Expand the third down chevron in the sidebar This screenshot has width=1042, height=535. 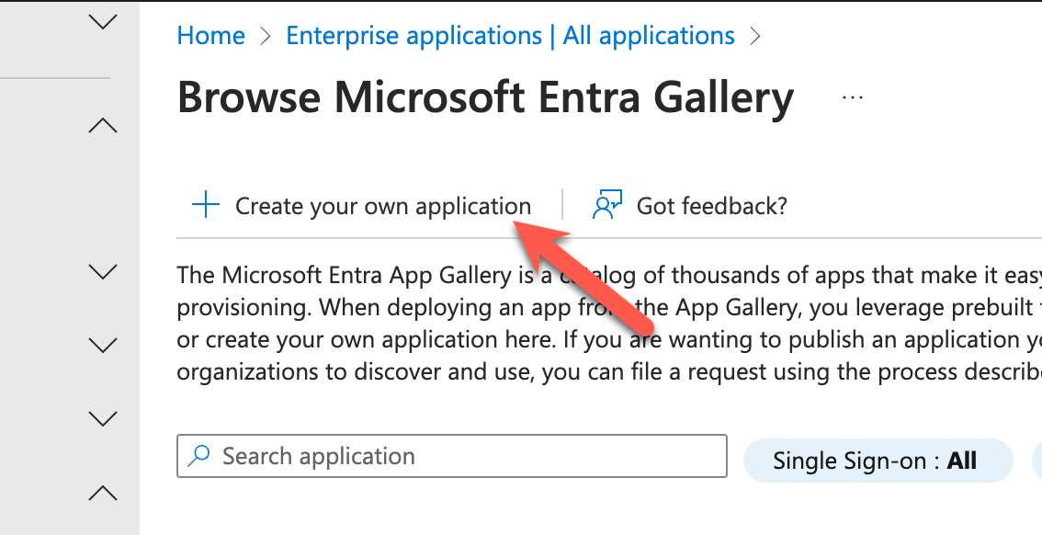pyautogui.click(x=103, y=346)
